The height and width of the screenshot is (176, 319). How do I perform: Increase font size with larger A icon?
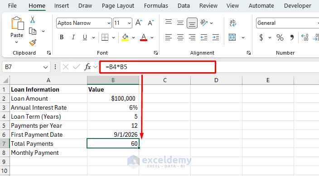(x=139, y=23)
